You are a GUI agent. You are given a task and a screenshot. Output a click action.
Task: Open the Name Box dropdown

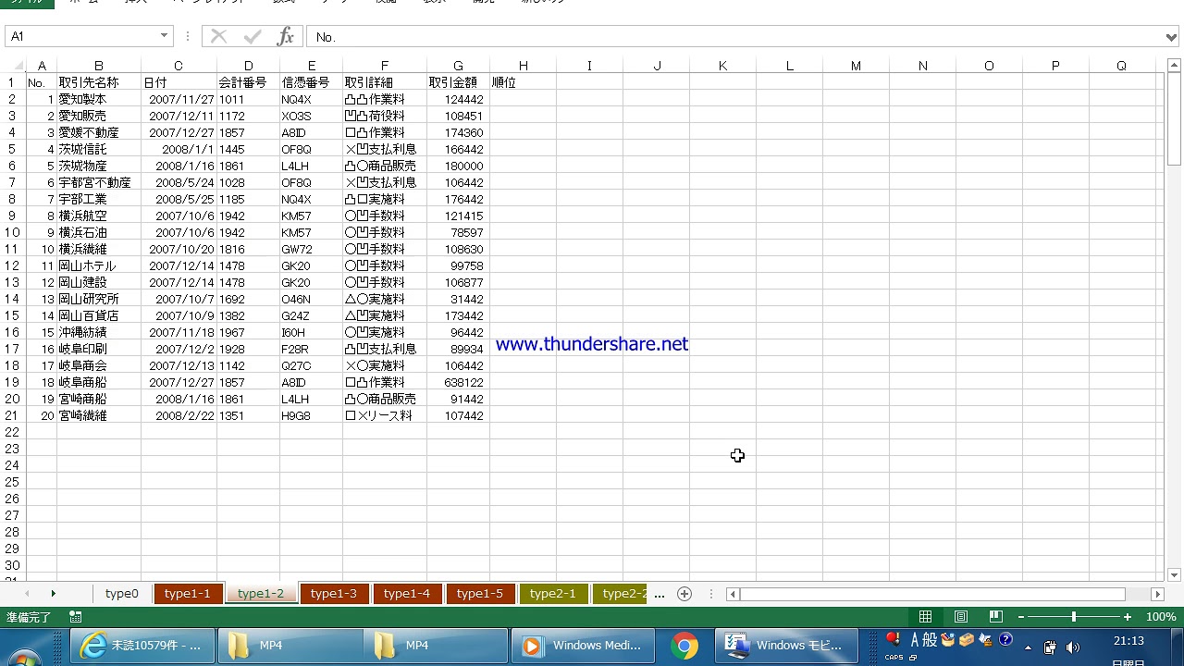click(165, 36)
